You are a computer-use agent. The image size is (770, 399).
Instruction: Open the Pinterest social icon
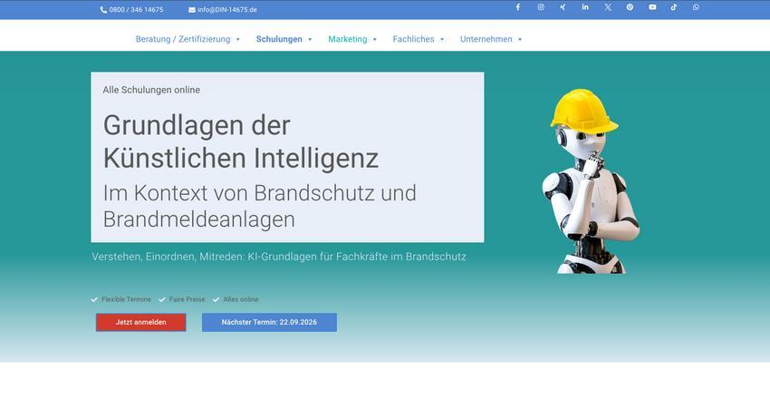click(x=630, y=7)
